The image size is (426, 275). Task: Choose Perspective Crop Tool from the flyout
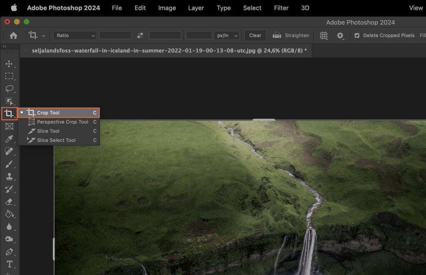62,122
